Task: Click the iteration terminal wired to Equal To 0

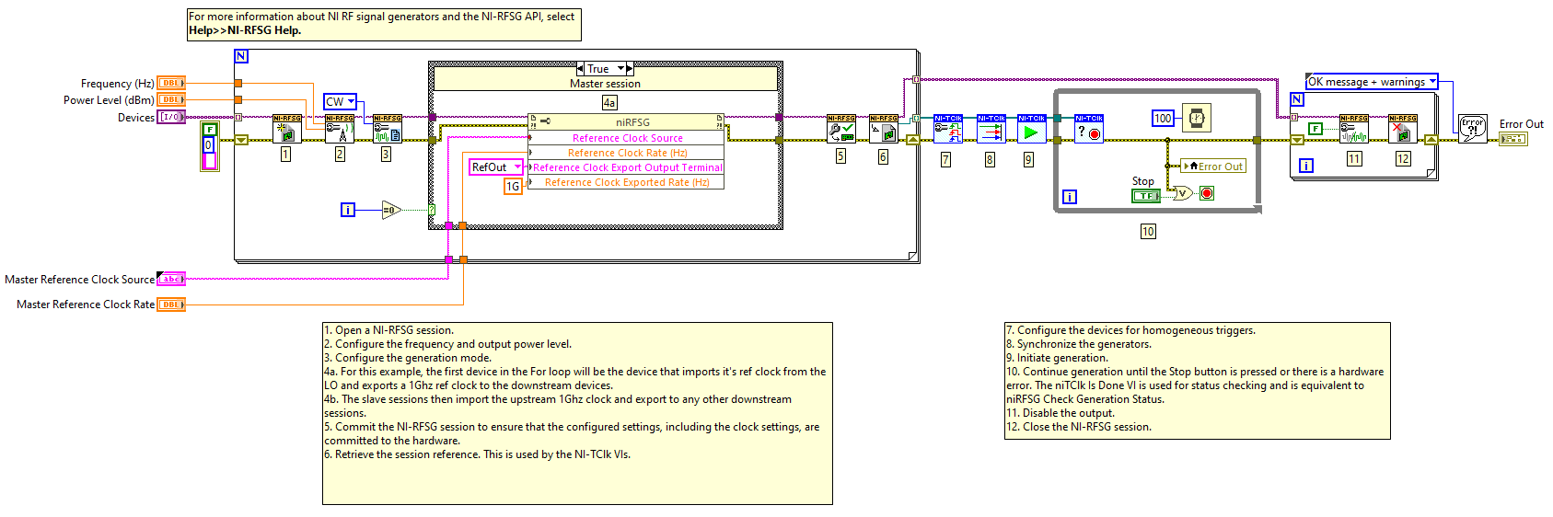Action: point(347,210)
